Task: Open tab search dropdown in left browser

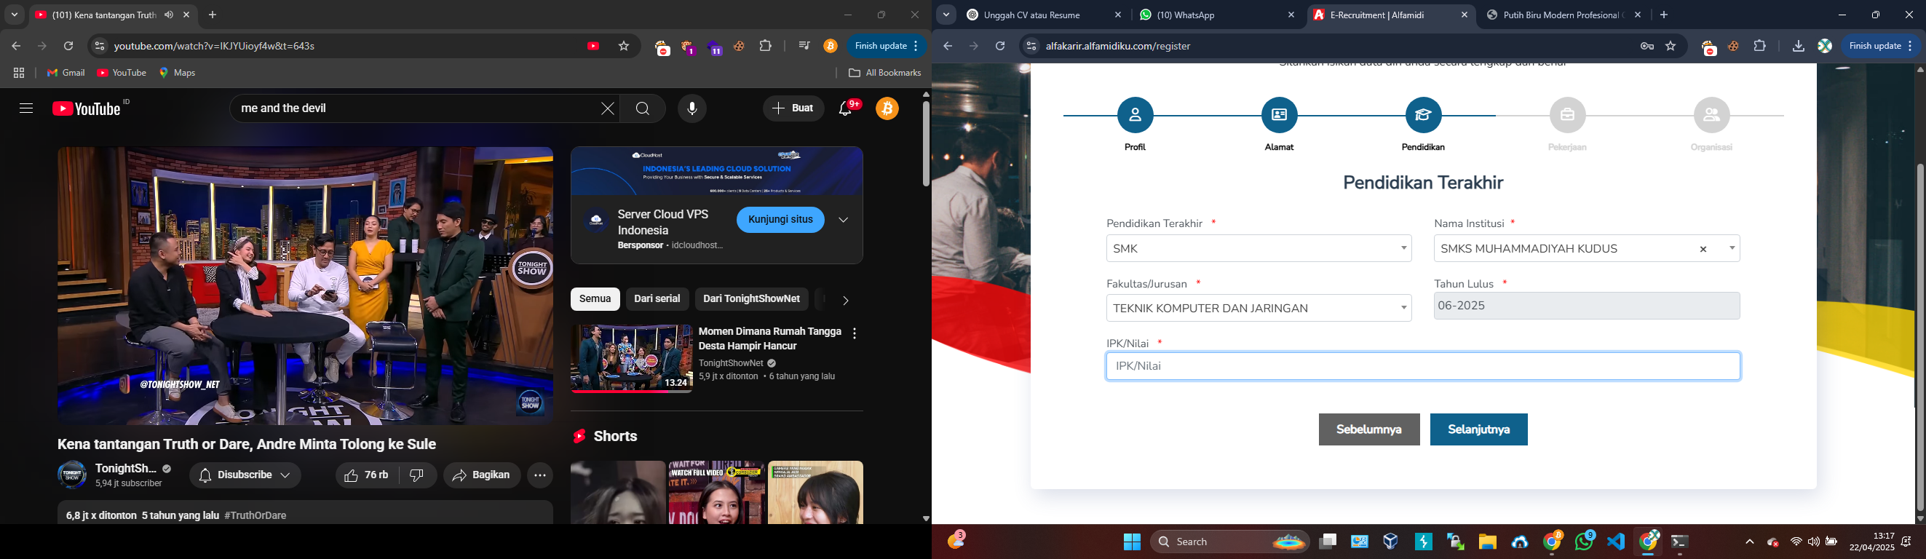Action: pyautogui.click(x=15, y=15)
